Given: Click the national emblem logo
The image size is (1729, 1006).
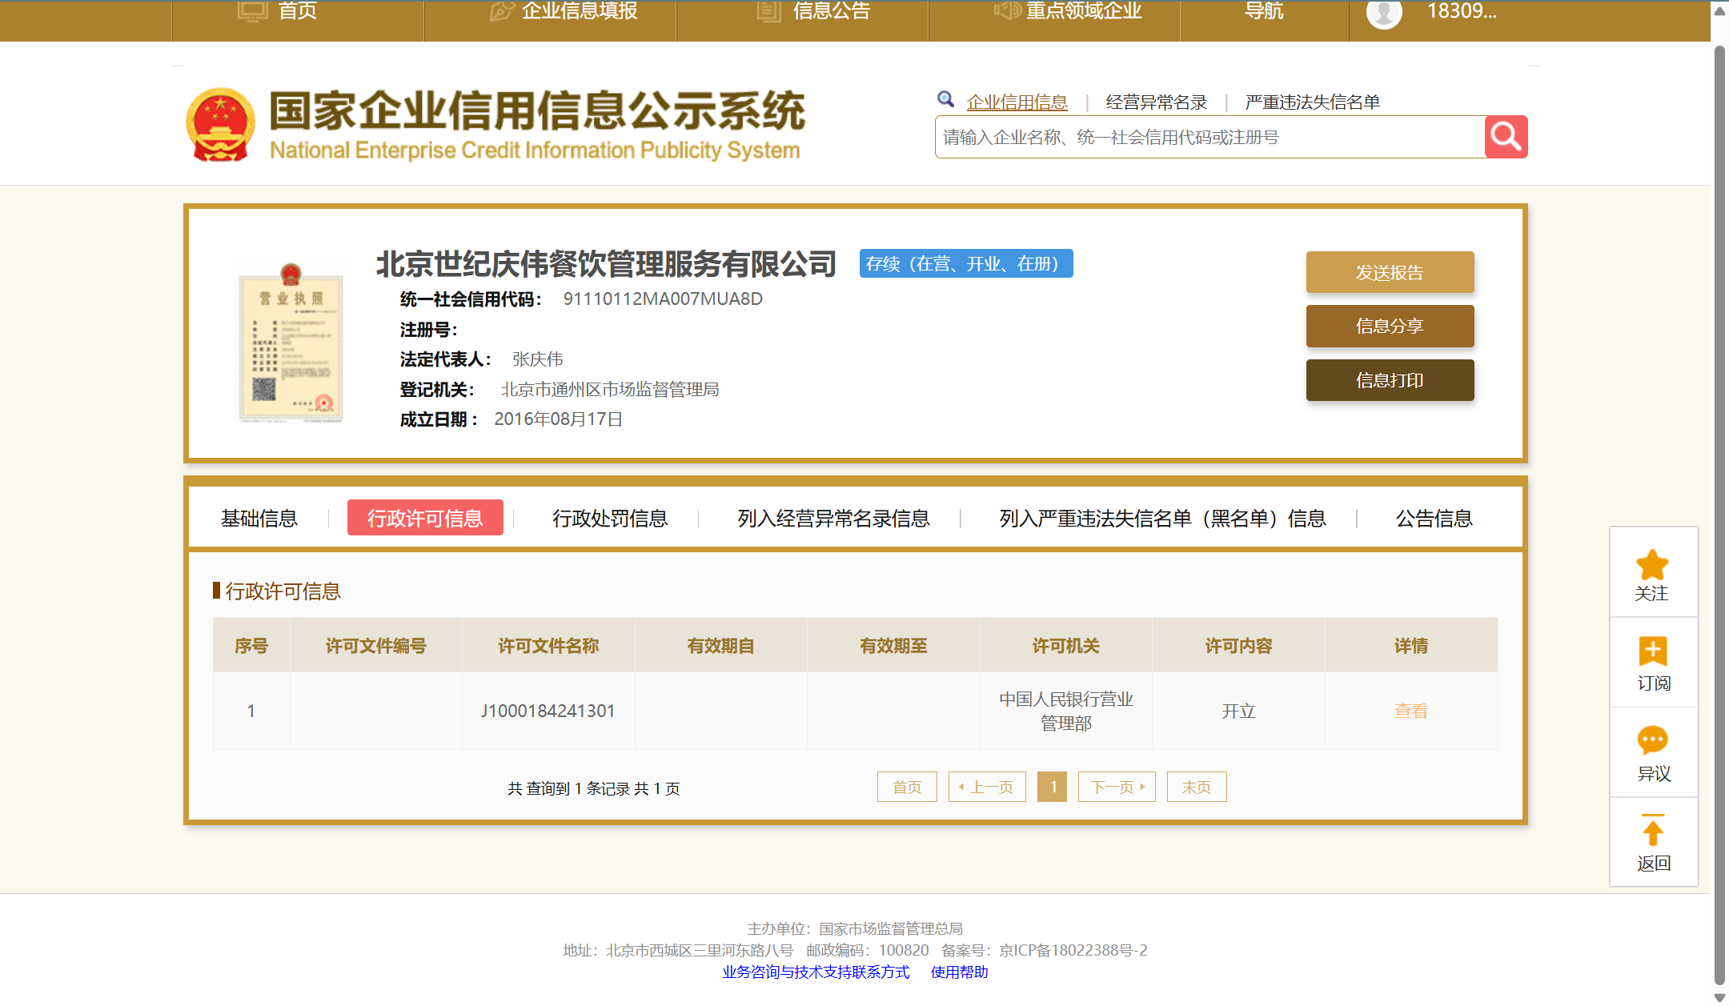Looking at the screenshot, I should [220, 125].
